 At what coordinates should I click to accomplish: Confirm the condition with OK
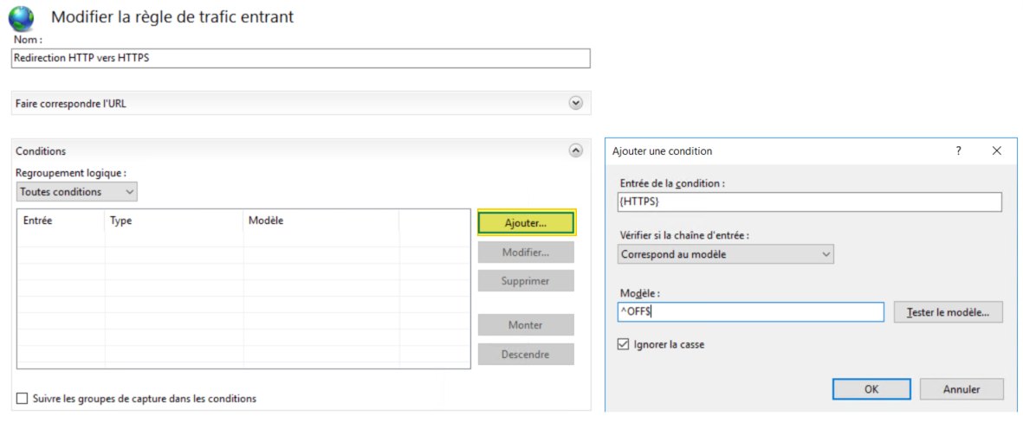click(871, 389)
